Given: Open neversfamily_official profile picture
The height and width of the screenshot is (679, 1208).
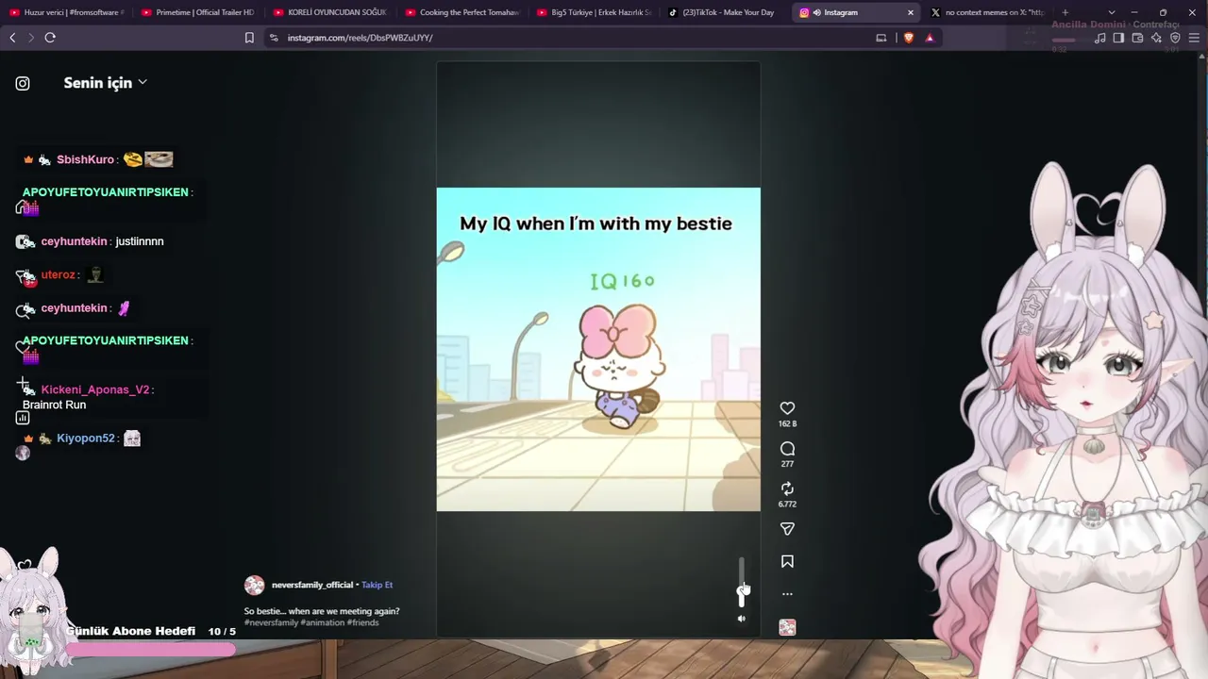Looking at the screenshot, I should pyautogui.click(x=254, y=586).
